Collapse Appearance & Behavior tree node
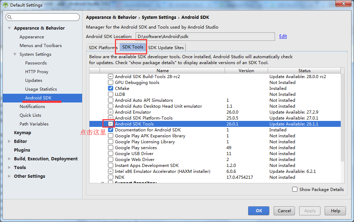Image resolution: width=354 pixels, height=222 pixels. (x=9, y=28)
